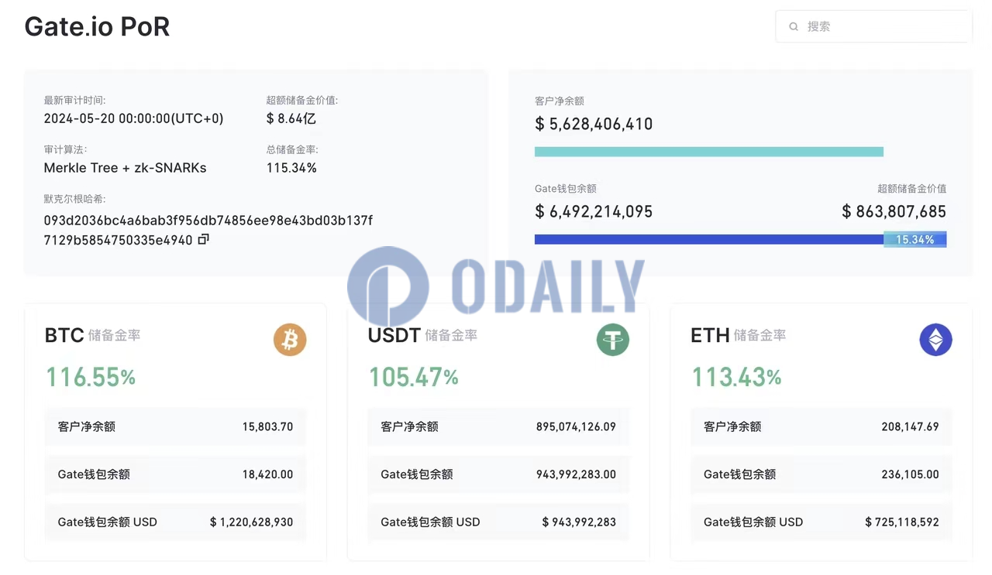This screenshot has height=575, width=992.
Task: Click the Gate.io PoR page title
Action: click(x=97, y=26)
